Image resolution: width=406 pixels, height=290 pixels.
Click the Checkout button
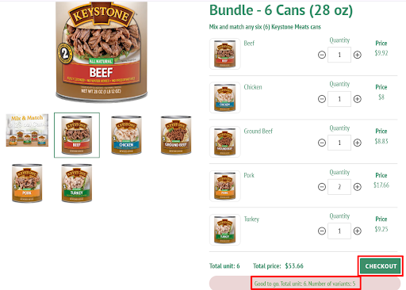(x=381, y=266)
